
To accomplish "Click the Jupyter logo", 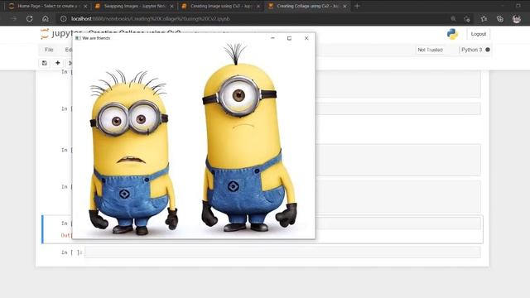I will tap(55, 33).
